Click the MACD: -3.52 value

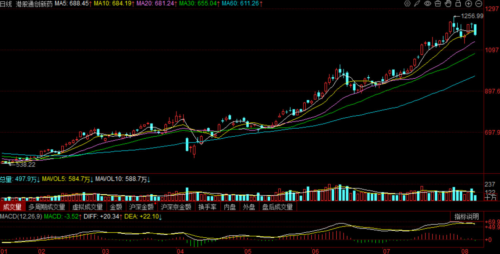[63, 216]
